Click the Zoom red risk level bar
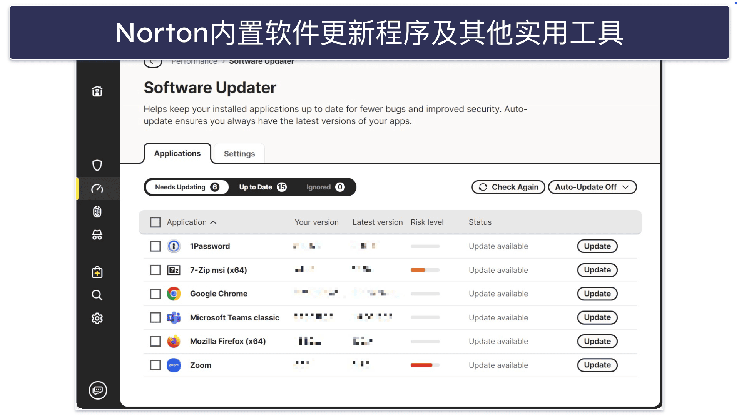739x415 pixels. click(x=425, y=365)
